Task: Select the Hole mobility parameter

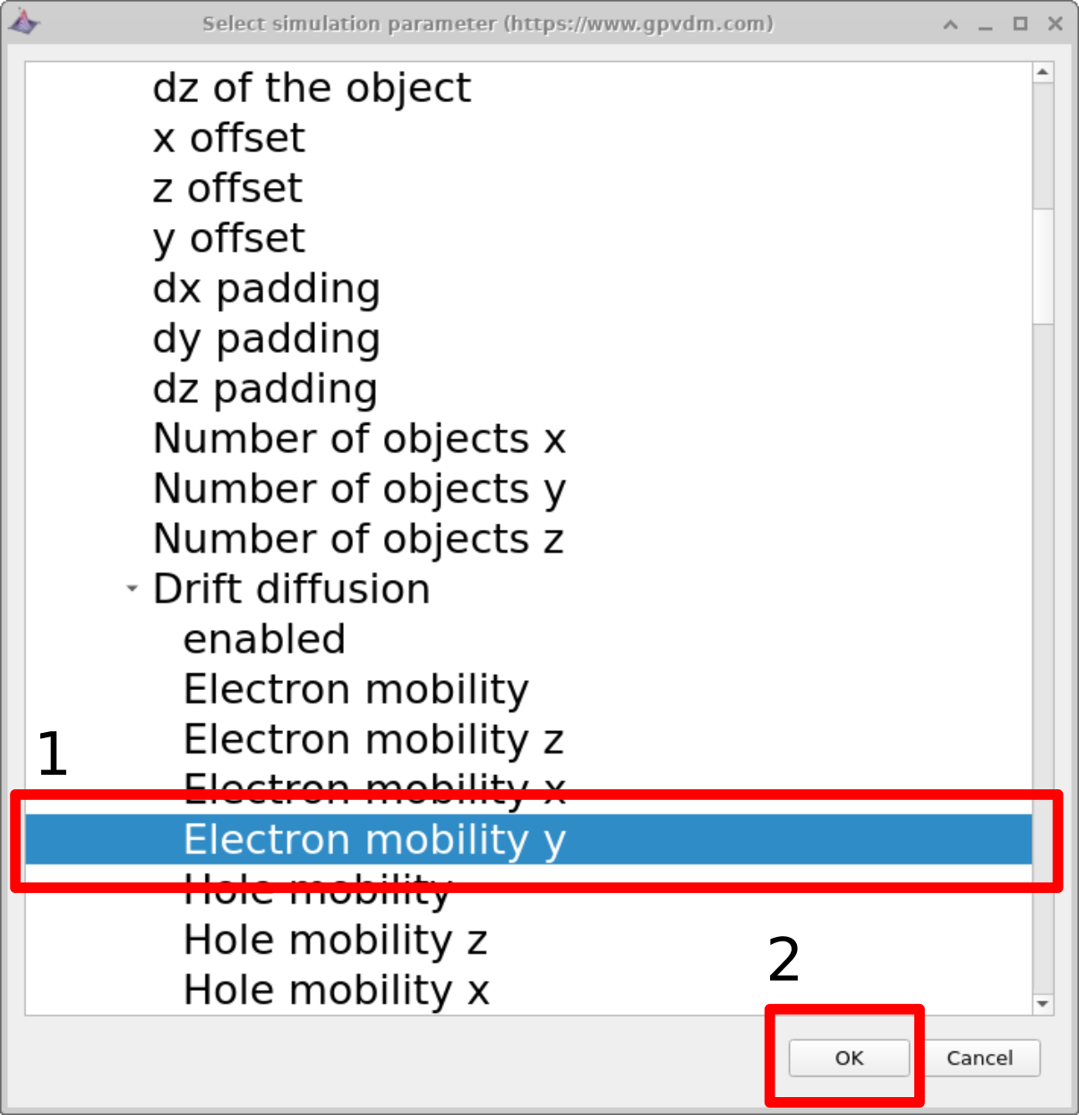Action: 315,889
